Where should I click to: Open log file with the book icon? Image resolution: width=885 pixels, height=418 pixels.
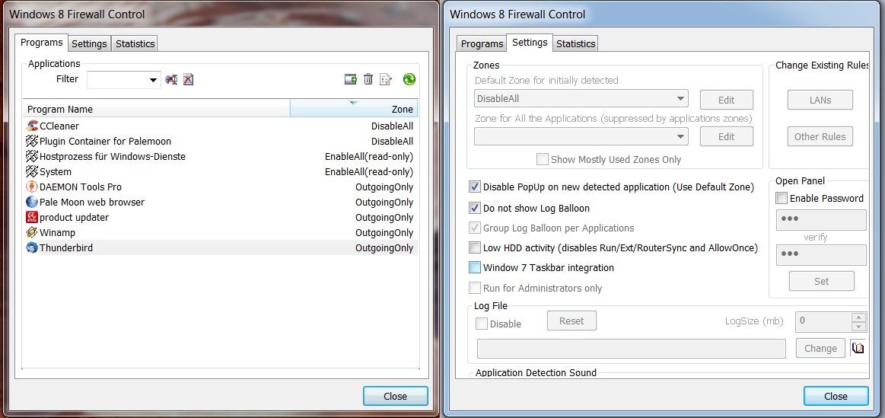pos(858,348)
